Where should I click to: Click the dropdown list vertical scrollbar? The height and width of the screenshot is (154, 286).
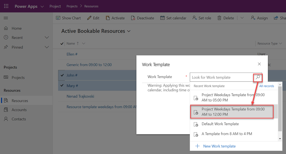pyautogui.click(x=280, y=112)
